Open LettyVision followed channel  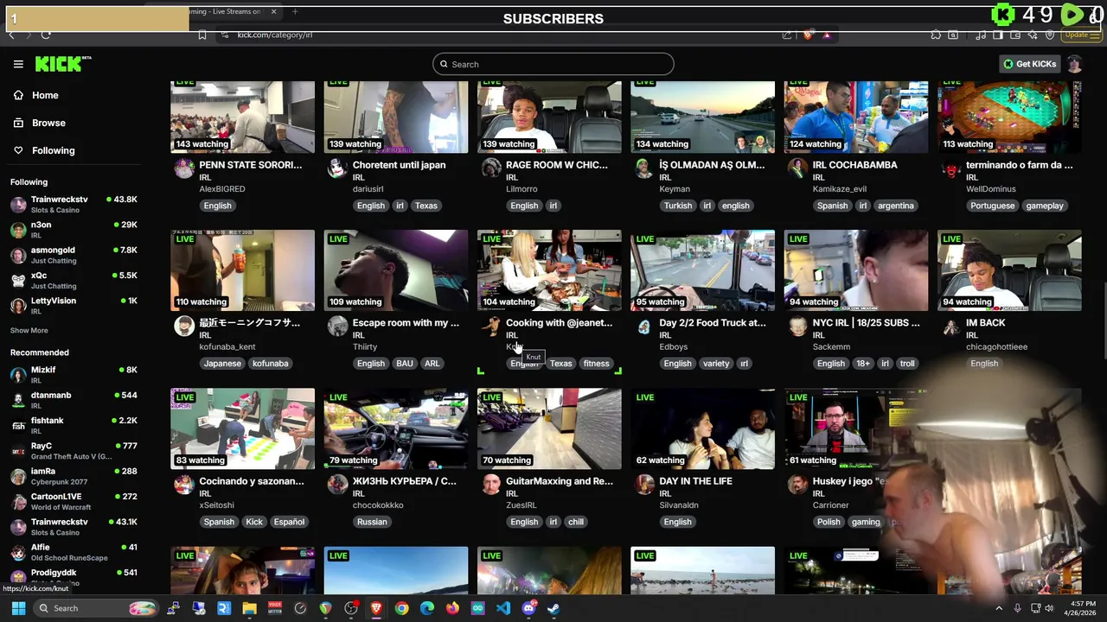click(74, 305)
